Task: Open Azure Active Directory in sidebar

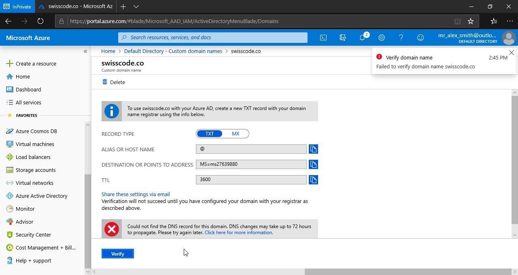Action: [x=41, y=196]
